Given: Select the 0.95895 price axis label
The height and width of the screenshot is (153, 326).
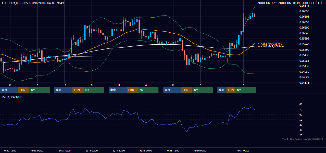Looking at the screenshot, I should point(304,39).
